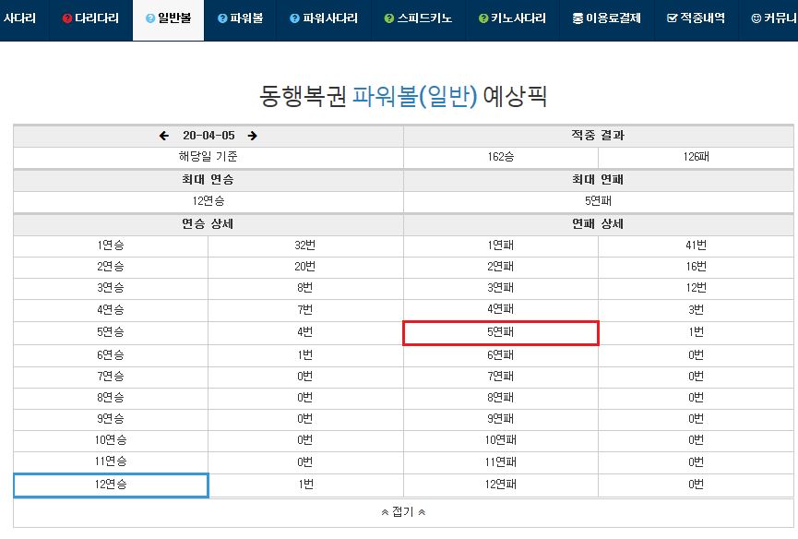Click the 4번 count cell
798x539 pixels.
pyautogui.click(x=304, y=332)
